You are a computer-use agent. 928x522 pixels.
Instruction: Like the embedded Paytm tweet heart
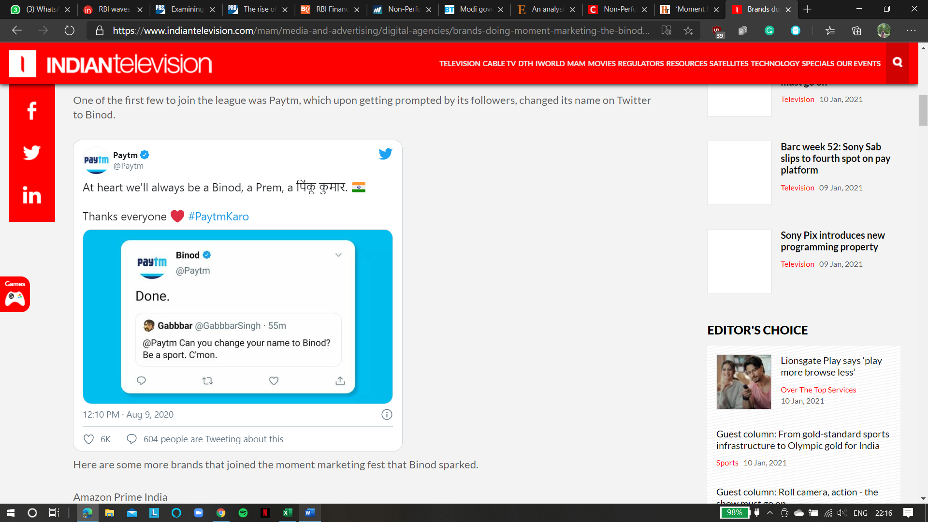click(89, 439)
